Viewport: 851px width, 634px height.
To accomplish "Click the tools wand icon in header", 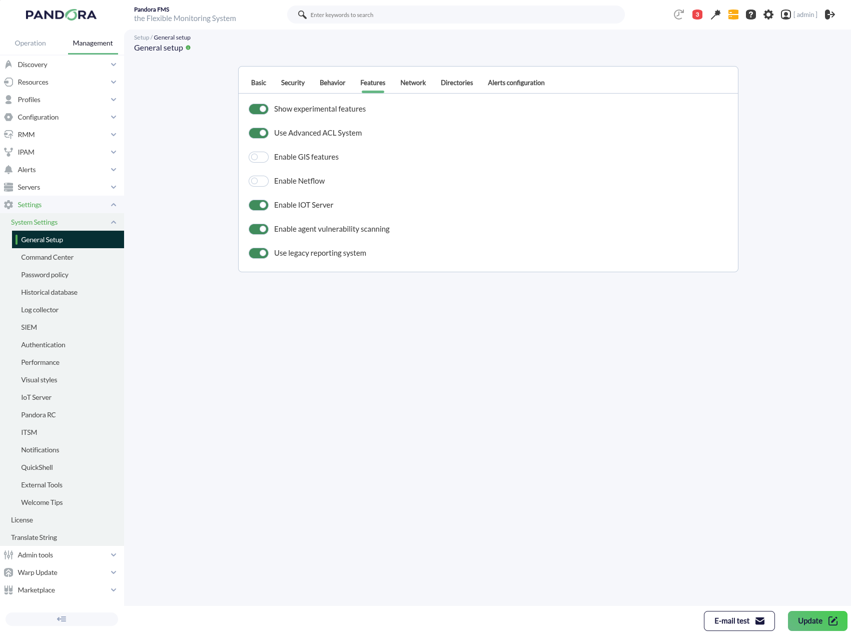I will click(715, 15).
